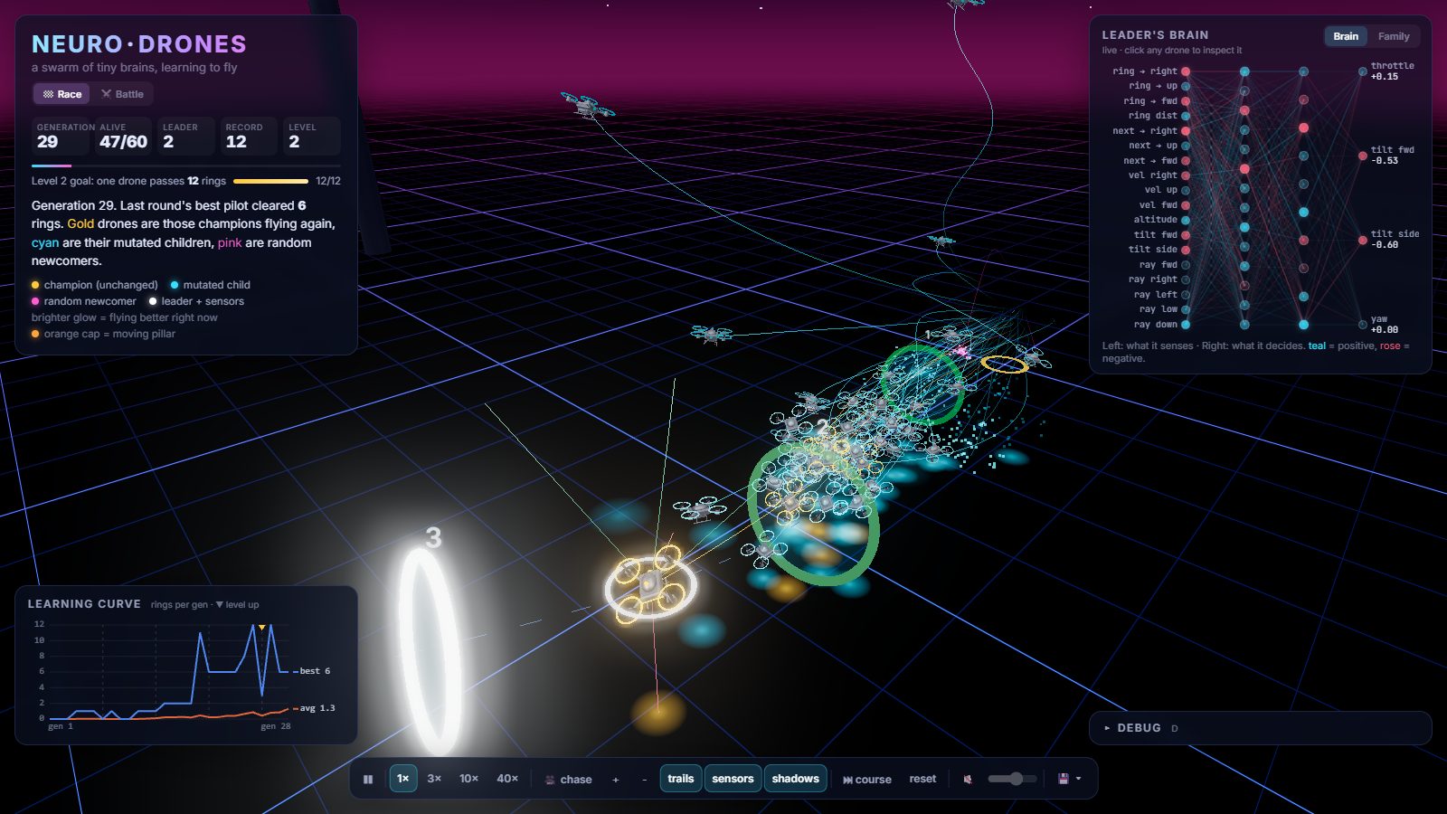Click the tilt side output node
The image size is (1447, 814).
1362,240
